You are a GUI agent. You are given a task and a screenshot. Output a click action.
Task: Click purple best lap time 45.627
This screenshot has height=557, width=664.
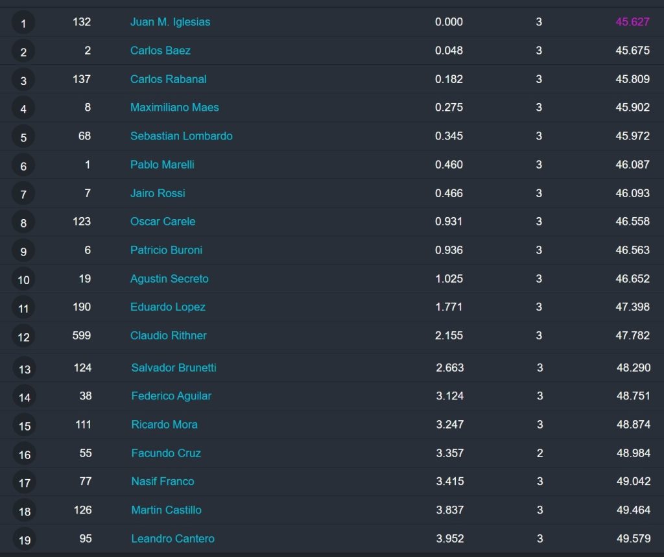tap(632, 22)
